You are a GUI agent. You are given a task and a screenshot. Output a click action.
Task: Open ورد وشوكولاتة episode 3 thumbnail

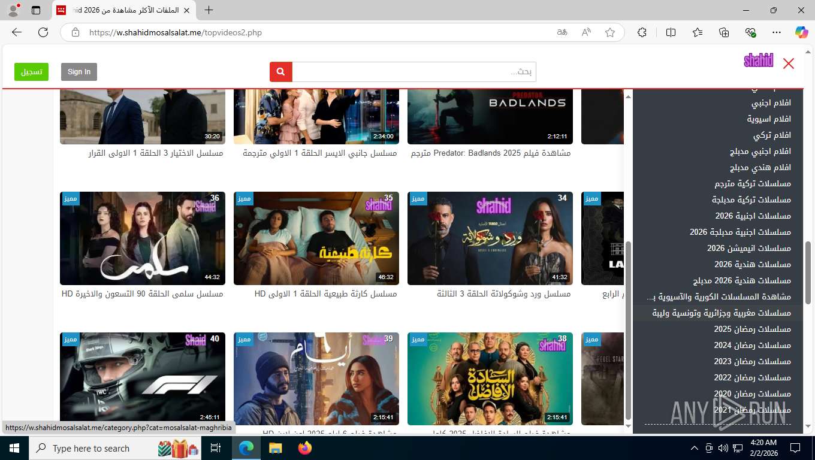pyautogui.click(x=490, y=238)
